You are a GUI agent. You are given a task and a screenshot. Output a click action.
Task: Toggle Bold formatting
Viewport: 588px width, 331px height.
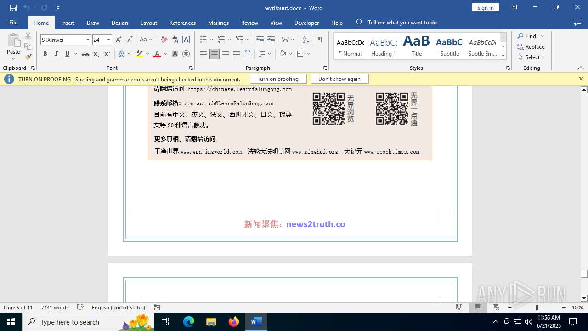click(x=45, y=54)
